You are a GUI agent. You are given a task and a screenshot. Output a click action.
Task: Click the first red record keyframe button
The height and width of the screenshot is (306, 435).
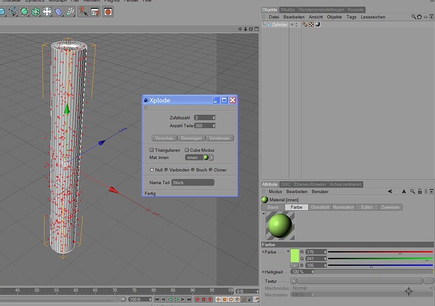(x=197, y=299)
